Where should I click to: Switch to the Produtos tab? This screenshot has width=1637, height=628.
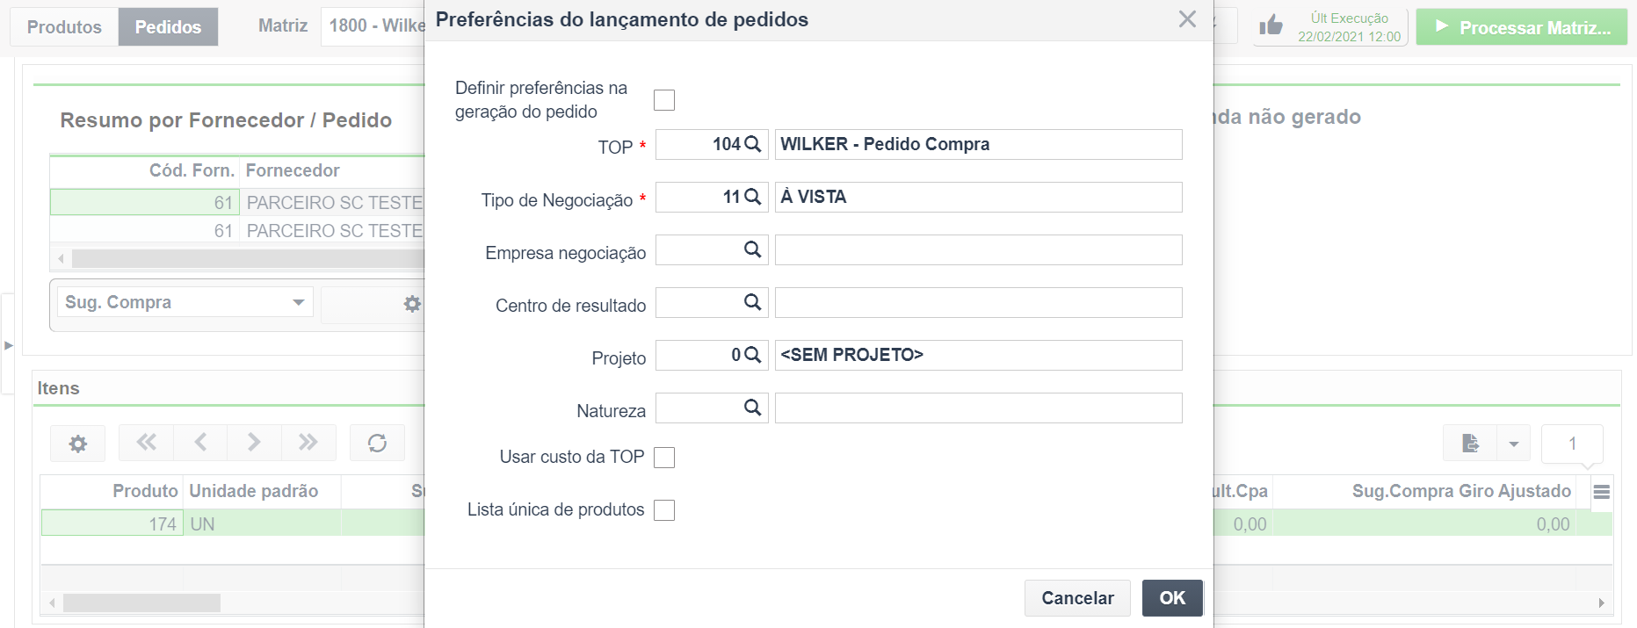point(64,27)
